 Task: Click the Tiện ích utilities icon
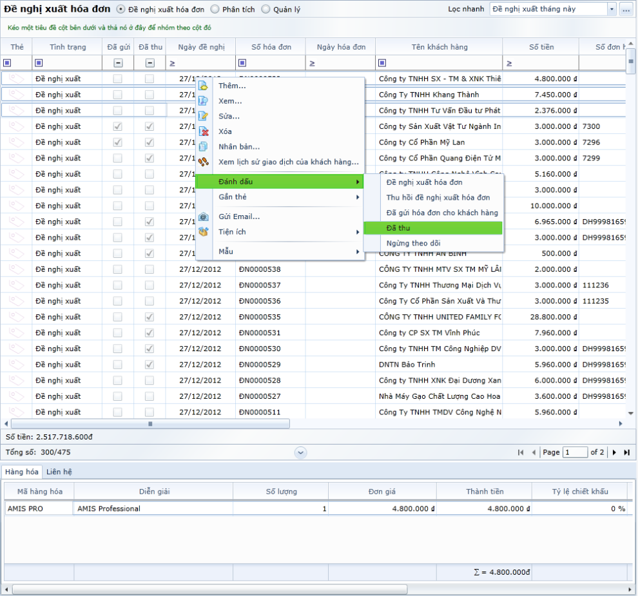coord(204,232)
